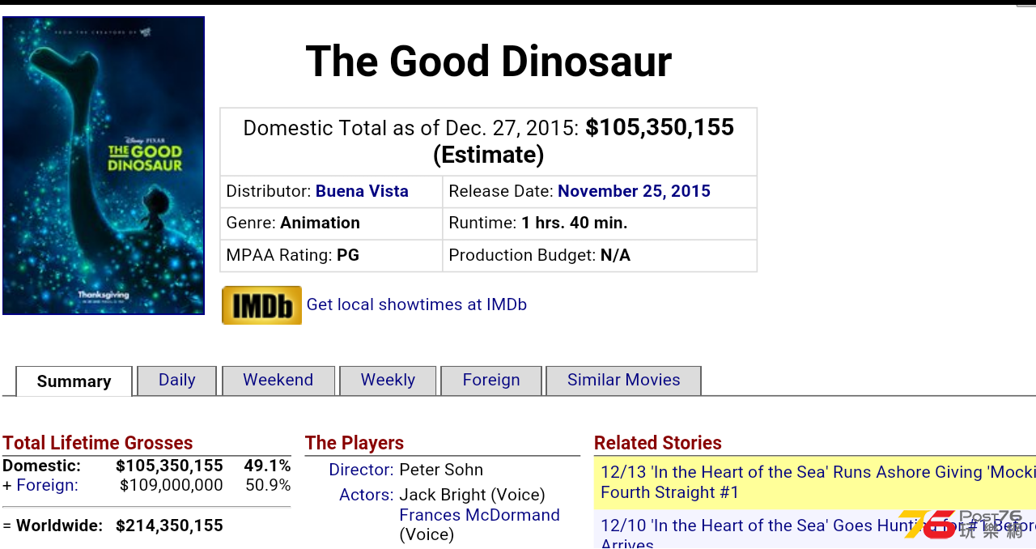Switch to the Daily tab
1036x549 pixels.
(176, 381)
